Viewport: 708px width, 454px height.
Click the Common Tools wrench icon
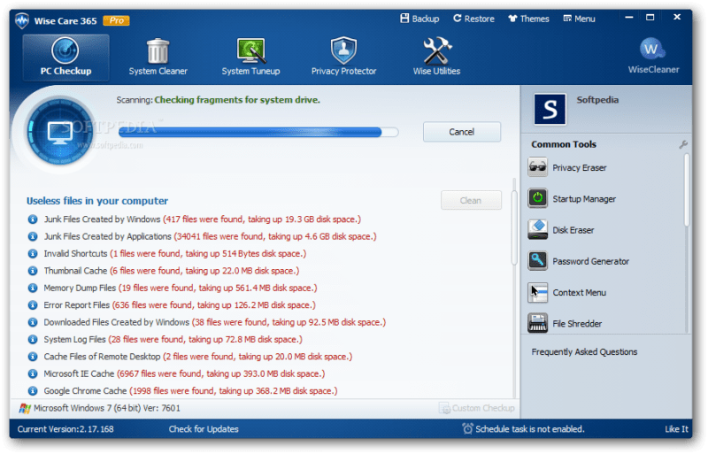[683, 144]
